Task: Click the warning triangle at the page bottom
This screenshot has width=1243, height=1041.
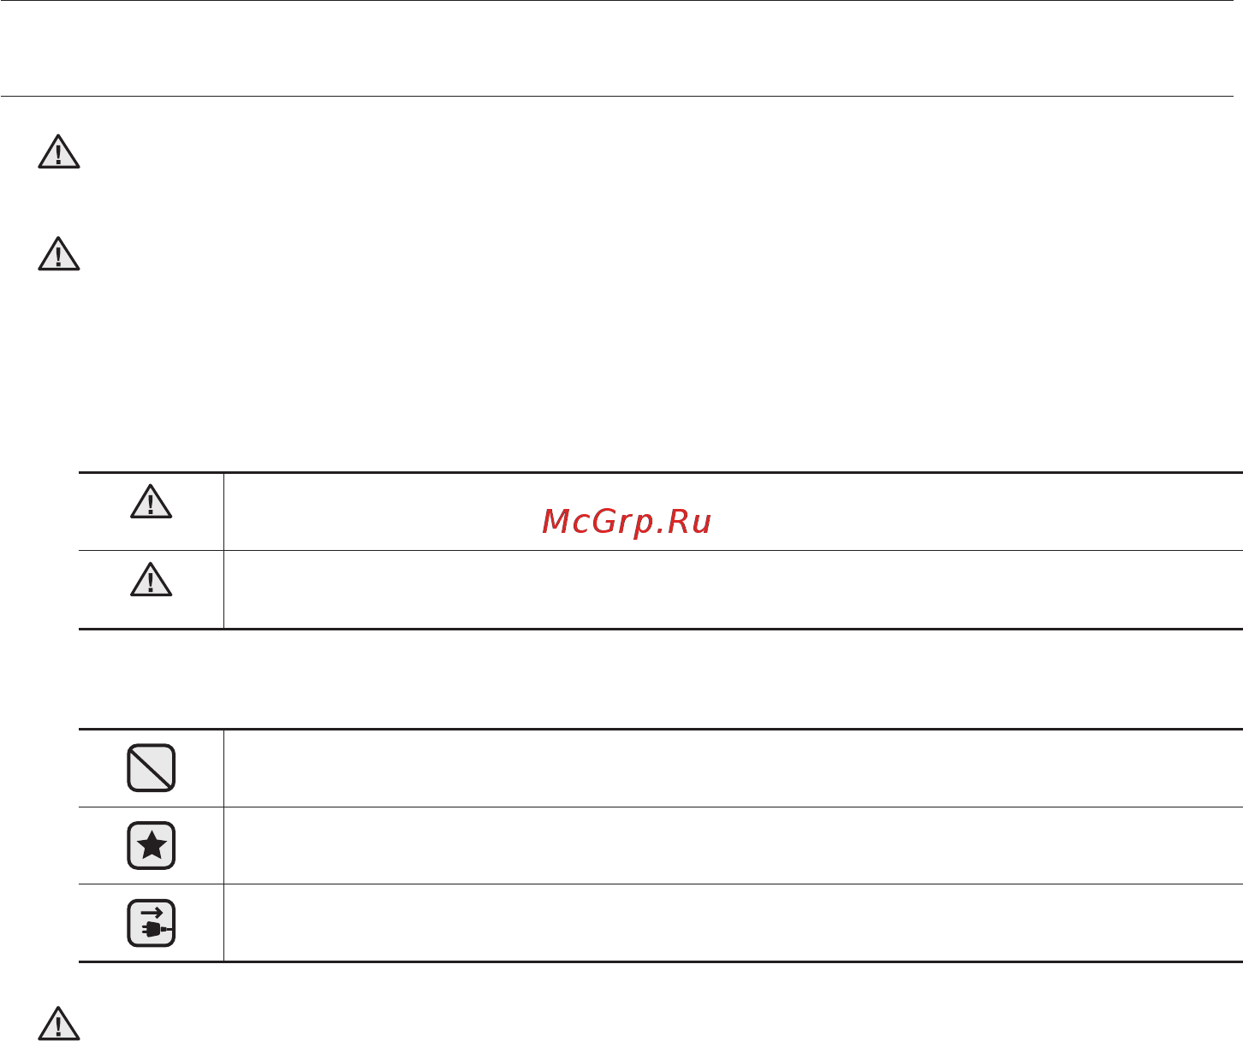Action: click(x=59, y=1023)
